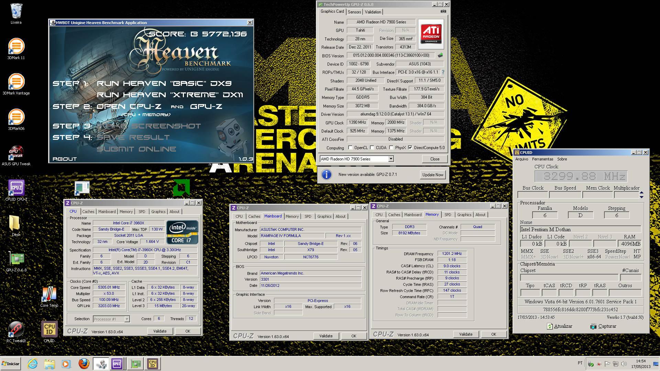Open Processor #1 selection dropdown

(x=127, y=319)
